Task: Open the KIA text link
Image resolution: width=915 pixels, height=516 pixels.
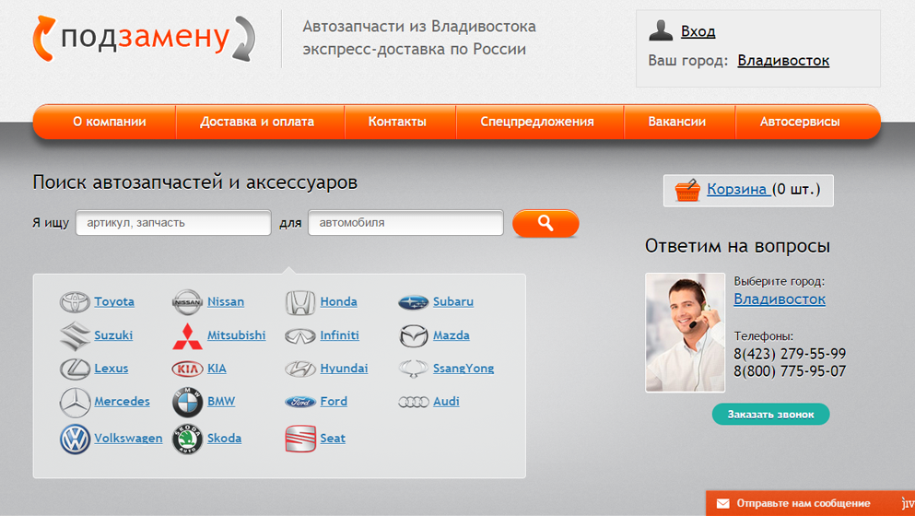Action: point(217,369)
